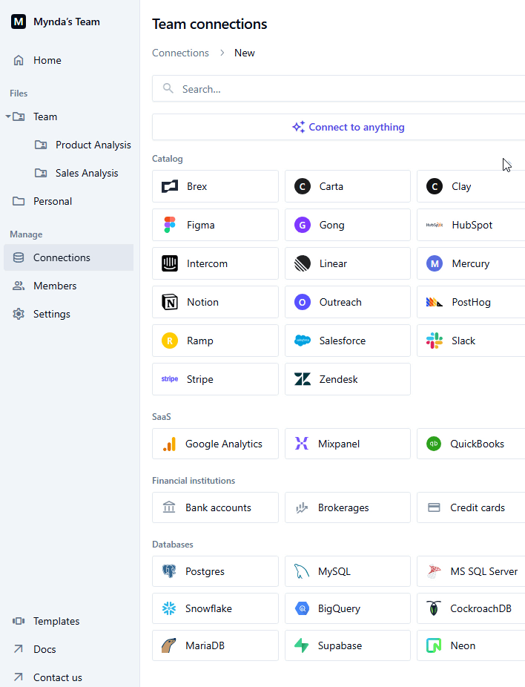Click the Google Analytics bar icon
This screenshot has height=687, width=525.
point(169,444)
